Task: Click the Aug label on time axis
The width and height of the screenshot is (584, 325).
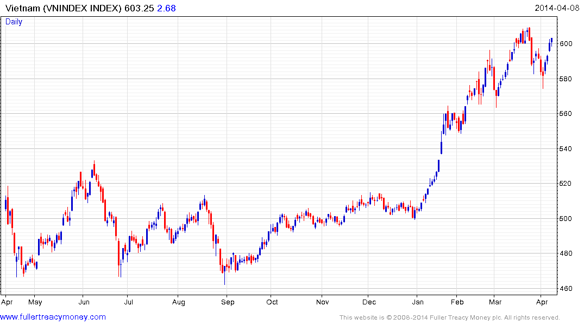Action: click(x=178, y=302)
